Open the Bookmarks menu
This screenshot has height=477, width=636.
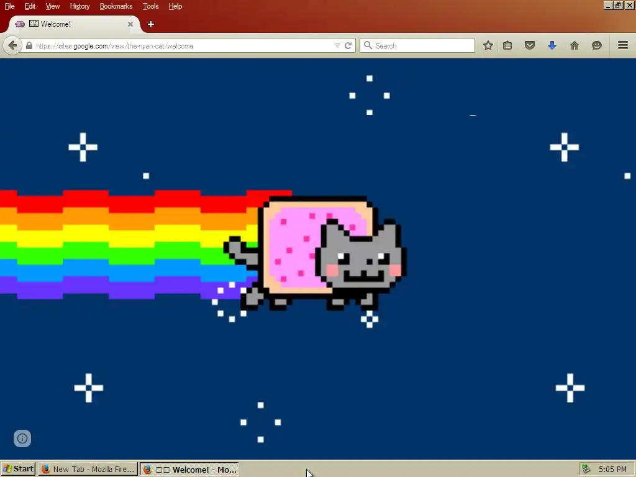tap(116, 6)
